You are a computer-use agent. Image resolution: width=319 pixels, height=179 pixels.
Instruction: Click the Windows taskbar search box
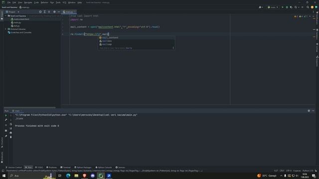click(31, 176)
